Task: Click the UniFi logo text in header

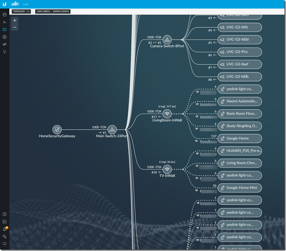Action: pyautogui.click(x=15, y=4)
